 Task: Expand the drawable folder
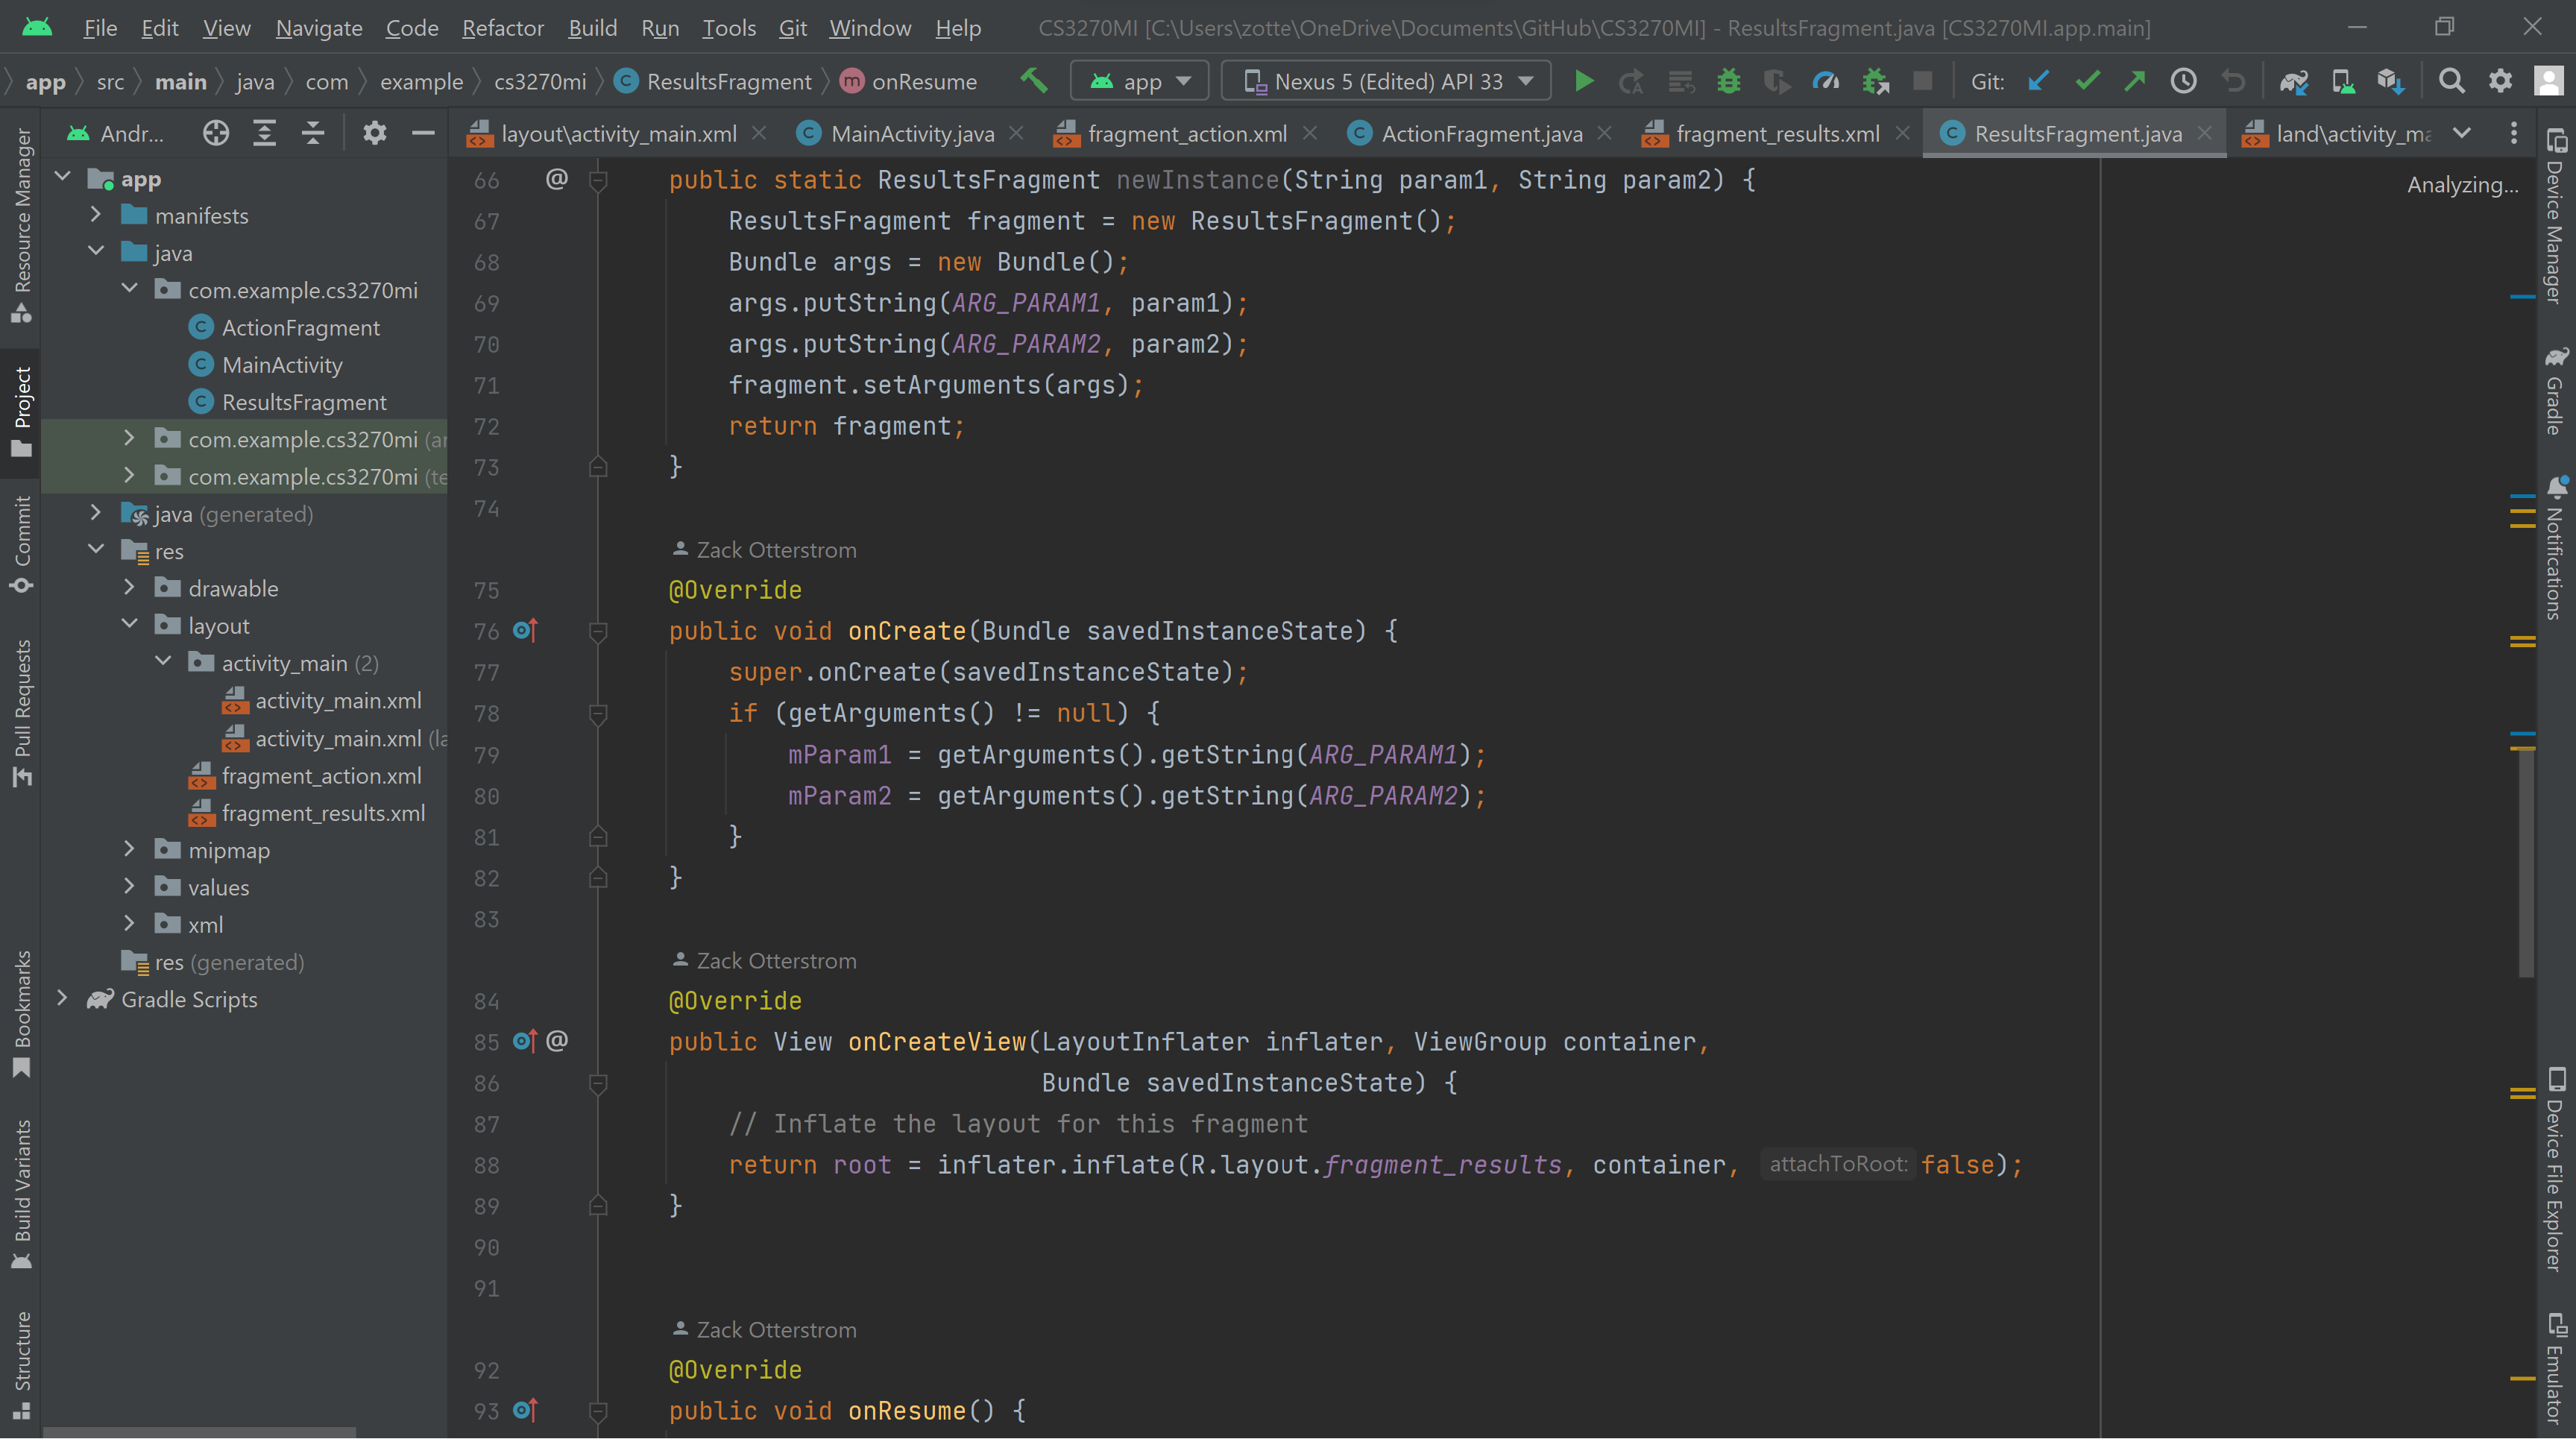(129, 588)
